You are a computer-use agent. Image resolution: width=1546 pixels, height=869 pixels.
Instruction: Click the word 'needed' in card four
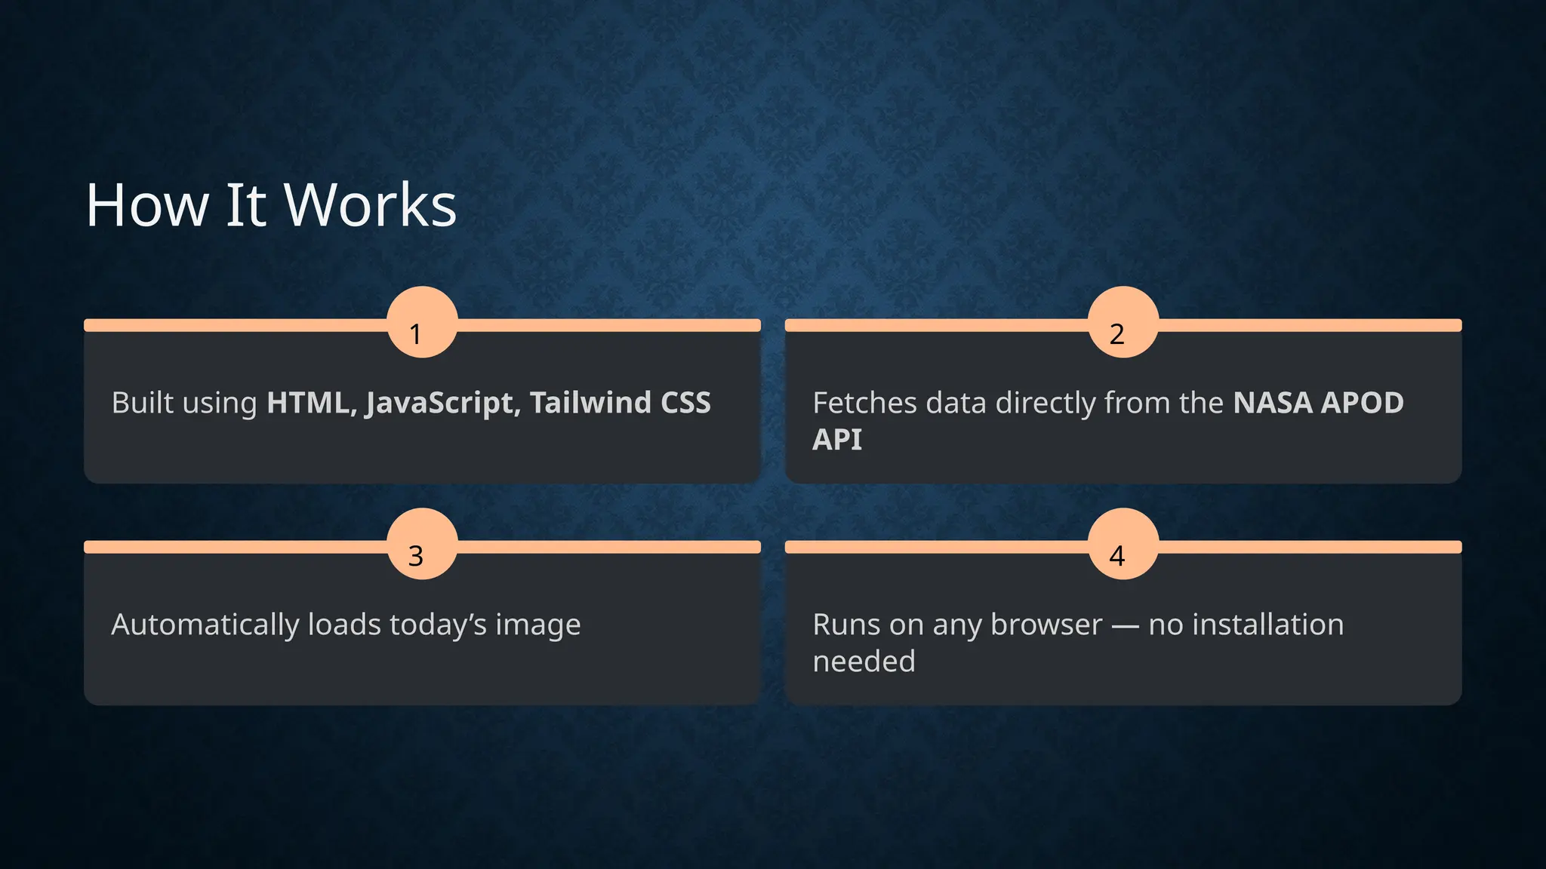pyautogui.click(x=864, y=662)
